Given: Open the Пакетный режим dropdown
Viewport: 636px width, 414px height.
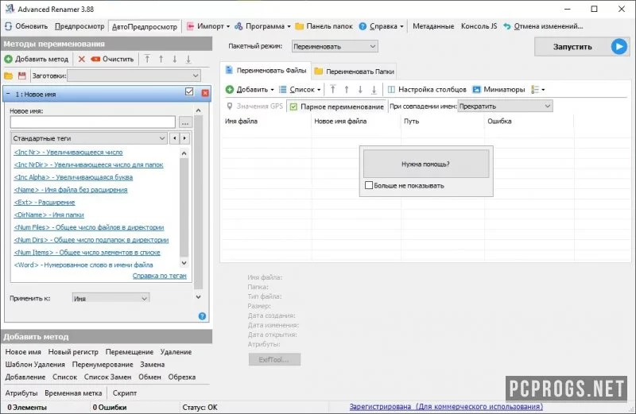Looking at the screenshot, I should click(x=335, y=46).
